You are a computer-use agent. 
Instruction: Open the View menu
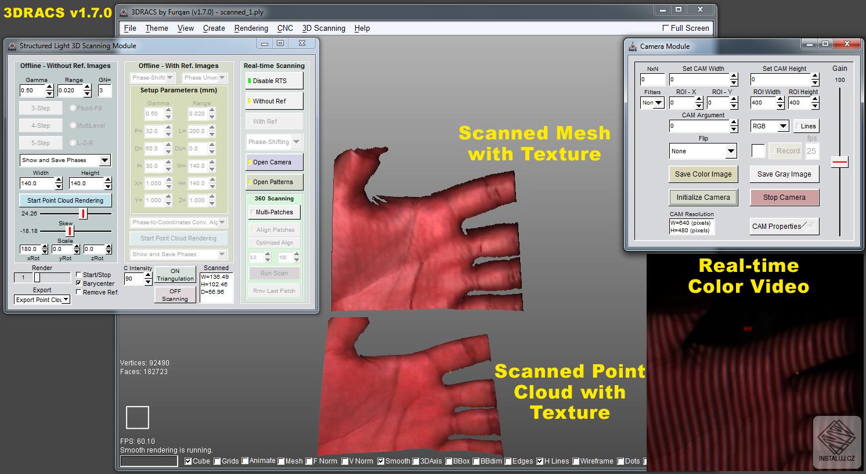click(x=186, y=28)
